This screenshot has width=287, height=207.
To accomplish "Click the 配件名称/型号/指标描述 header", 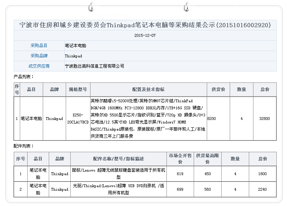I will pyautogui.click(x=118, y=159).
